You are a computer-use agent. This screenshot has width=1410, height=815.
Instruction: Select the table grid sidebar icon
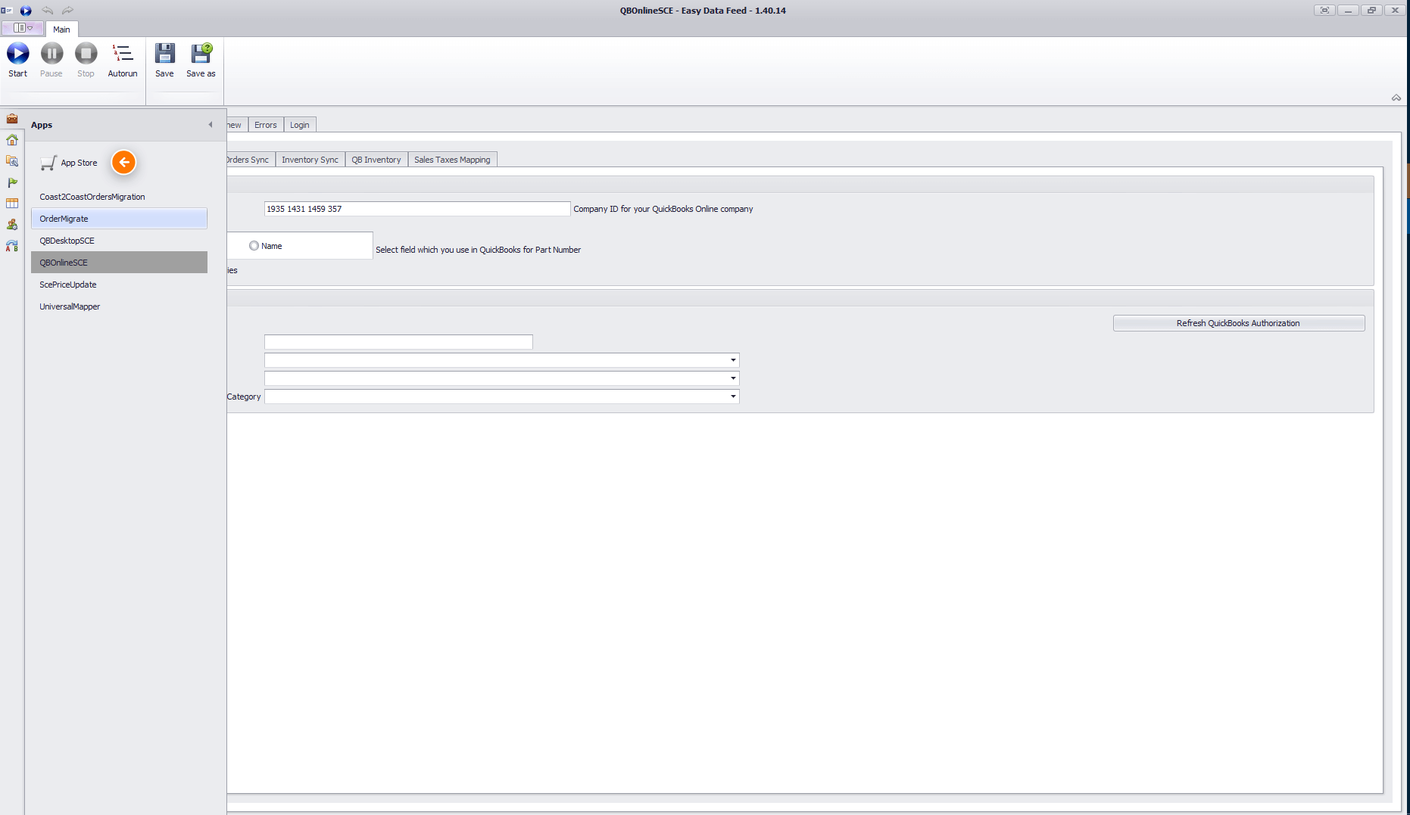pos(12,203)
